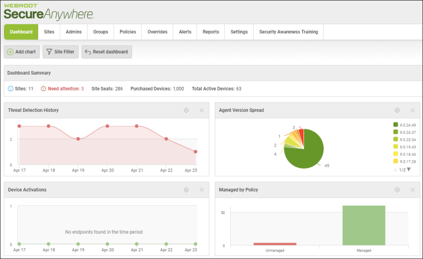
Task: Remove the Agent Version Spread chart
Action: (412, 110)
